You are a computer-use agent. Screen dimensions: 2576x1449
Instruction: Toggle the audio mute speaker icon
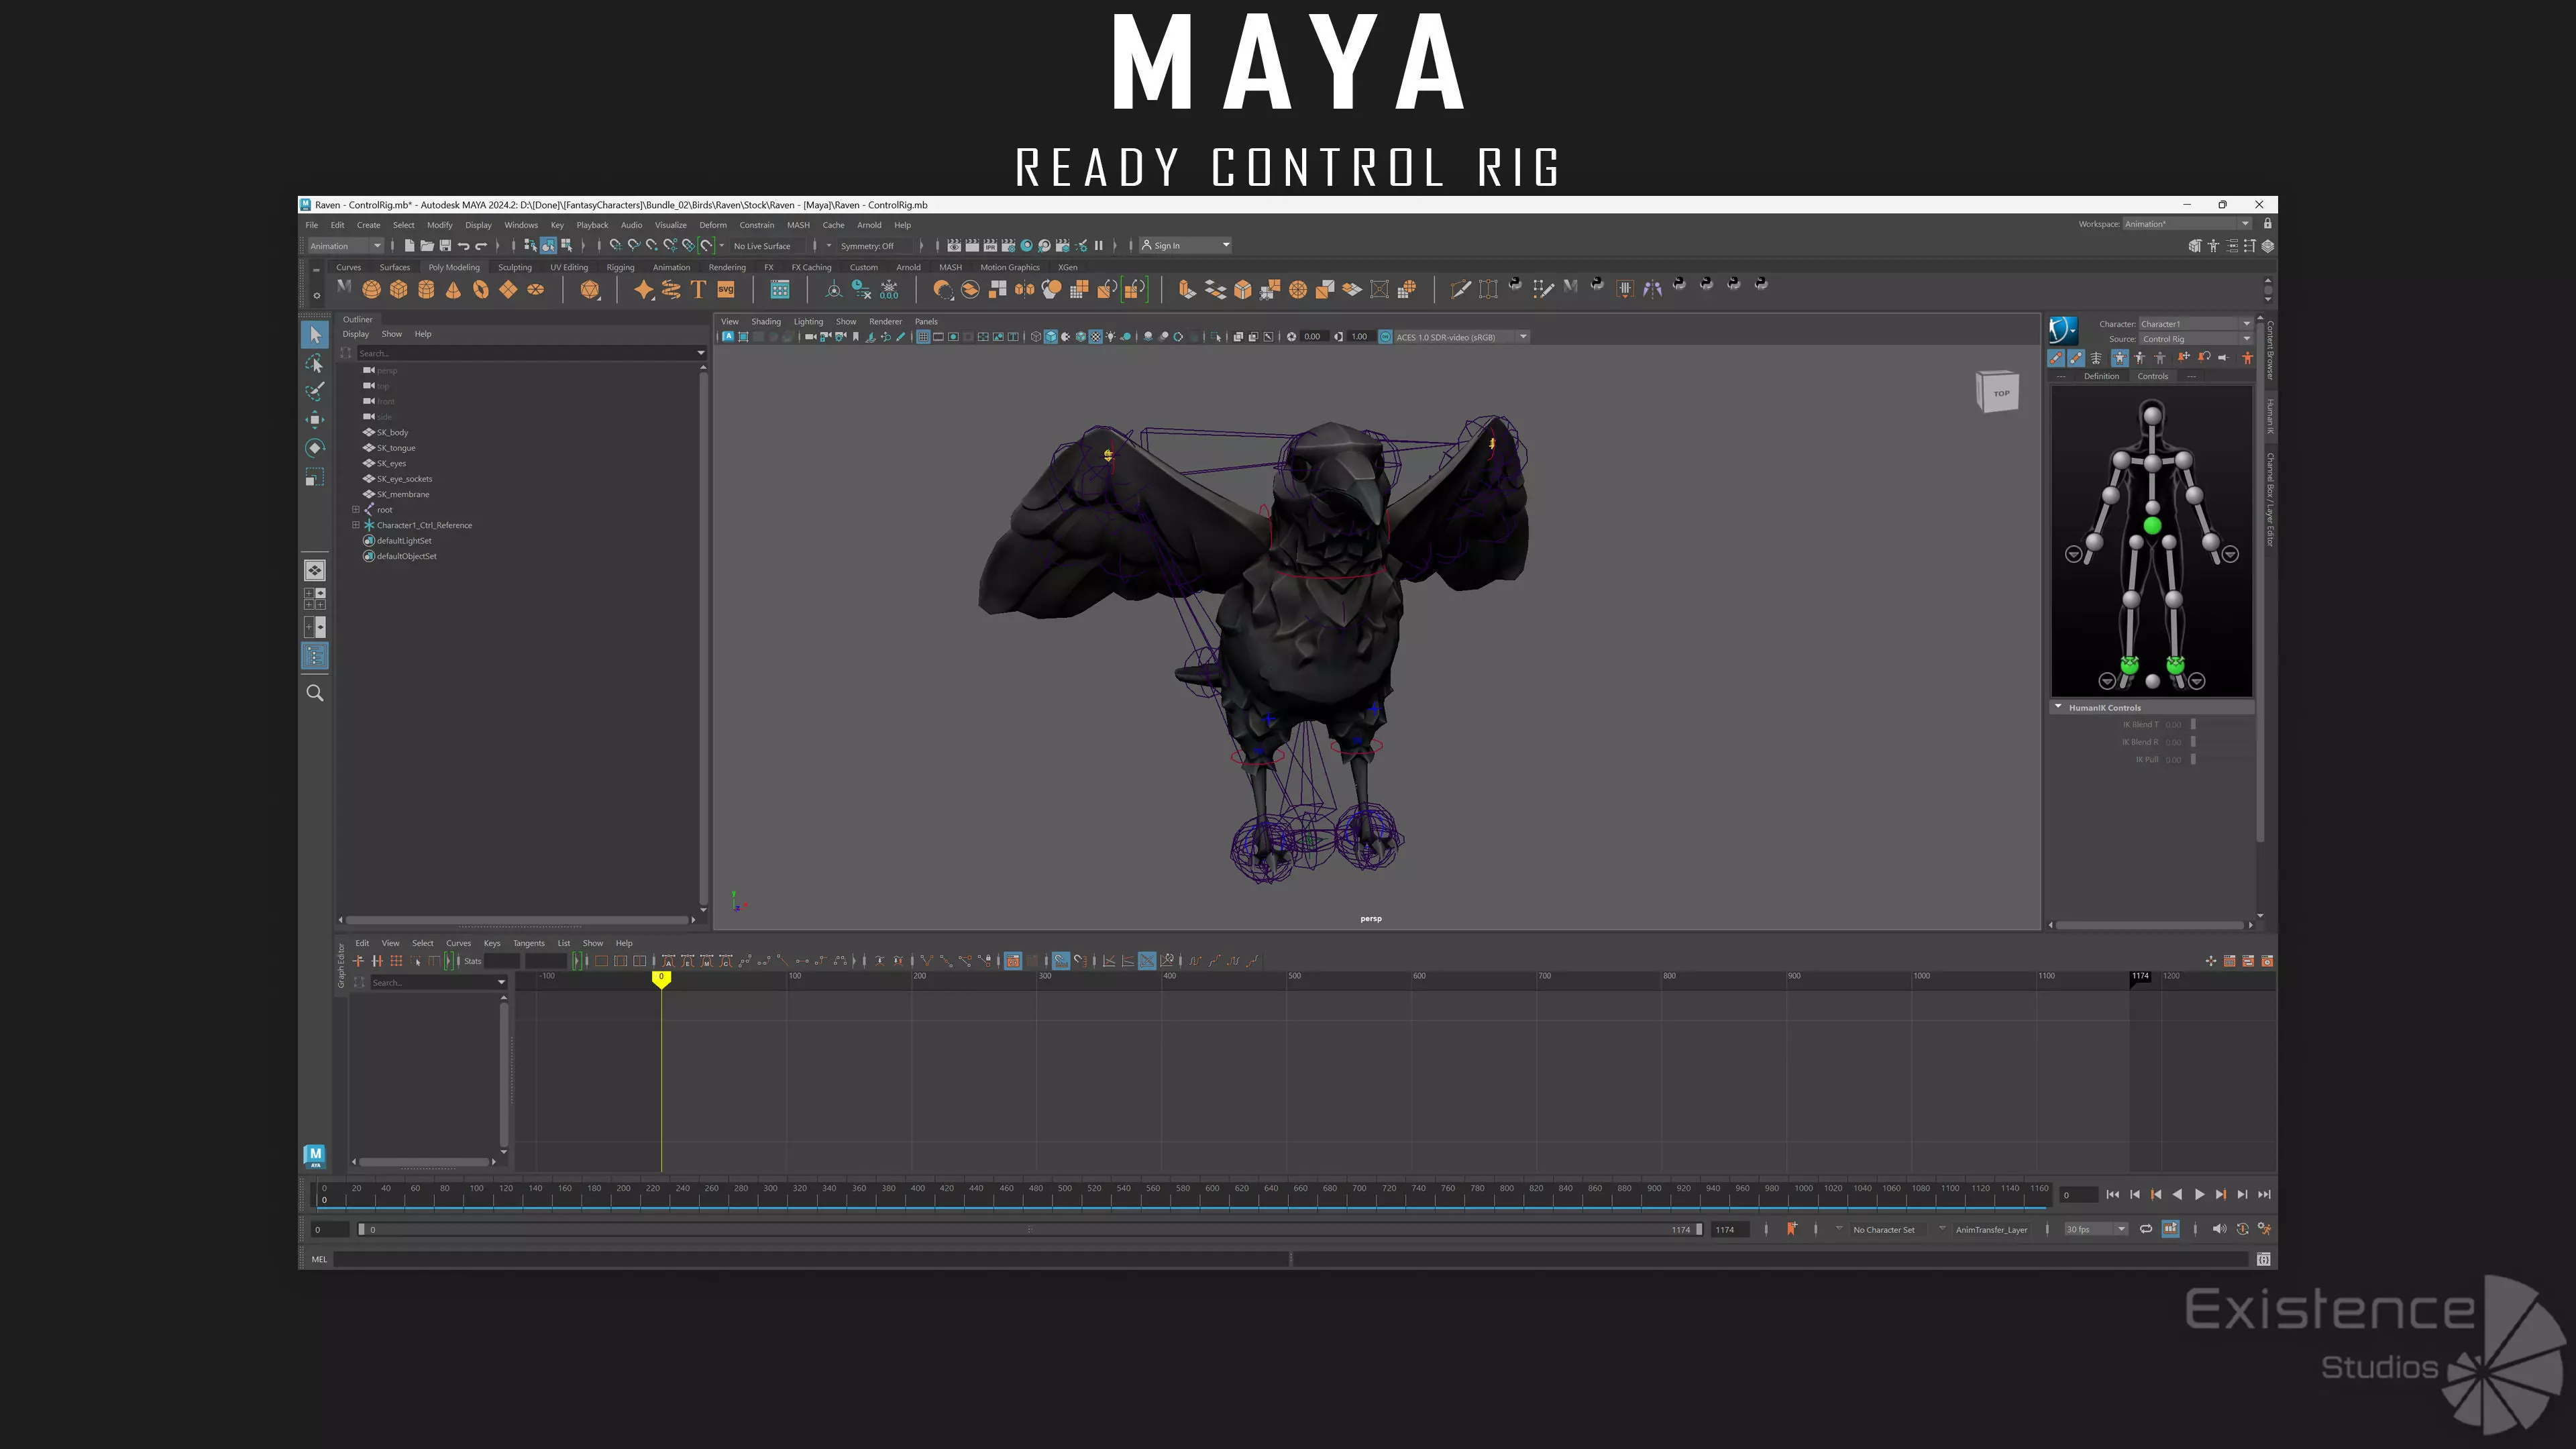pyautogui.click(x=2219, y=1229)
